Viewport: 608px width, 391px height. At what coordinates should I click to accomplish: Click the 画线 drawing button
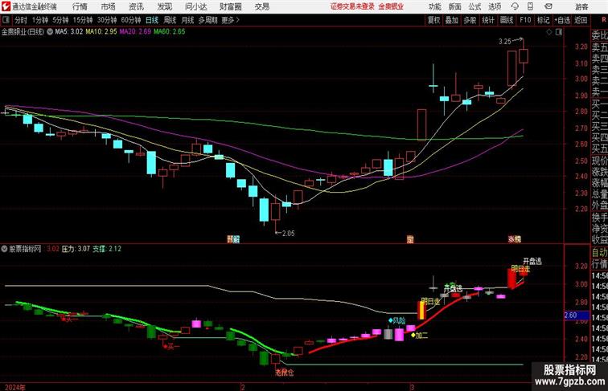tap(507, 20)
